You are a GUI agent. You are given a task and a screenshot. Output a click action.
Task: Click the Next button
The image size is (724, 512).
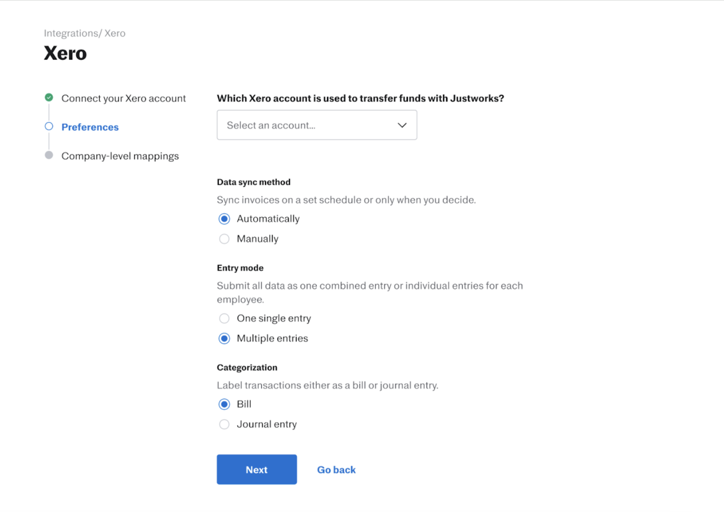(257, 469)
